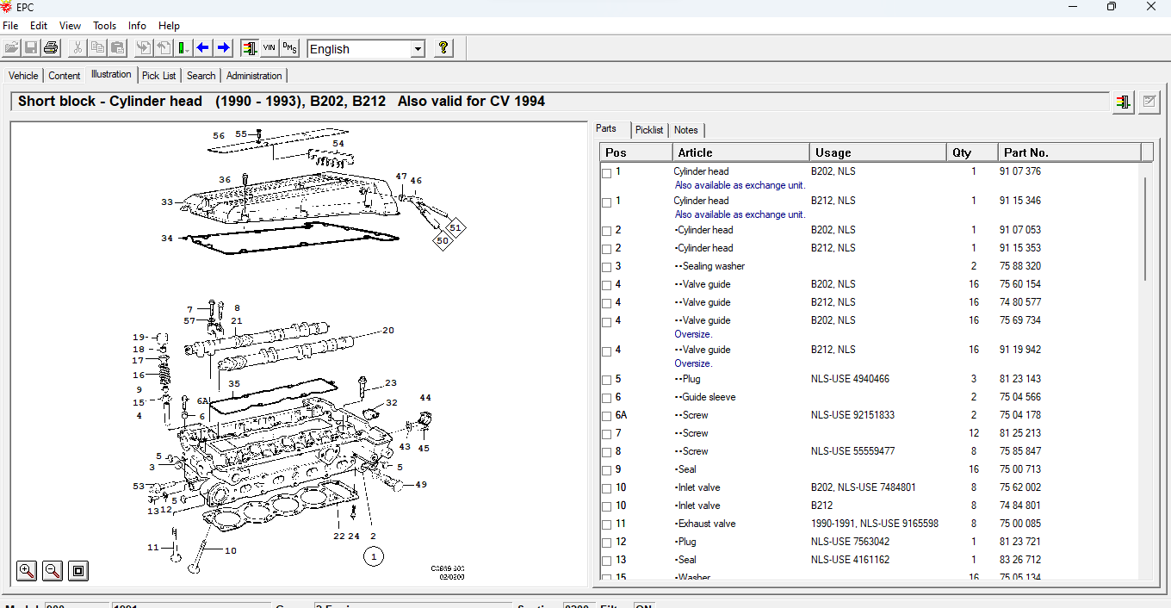Click the parts list vertical scrollbar thumb

tap(1145, 228)
